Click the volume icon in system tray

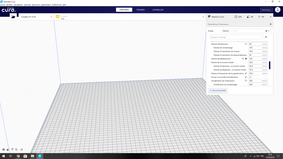tap(258, 156)
